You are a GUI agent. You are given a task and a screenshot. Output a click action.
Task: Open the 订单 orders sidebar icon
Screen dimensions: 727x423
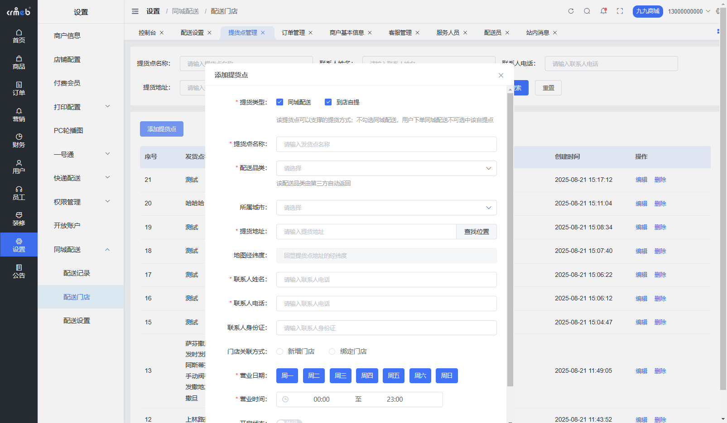(19, 89)
